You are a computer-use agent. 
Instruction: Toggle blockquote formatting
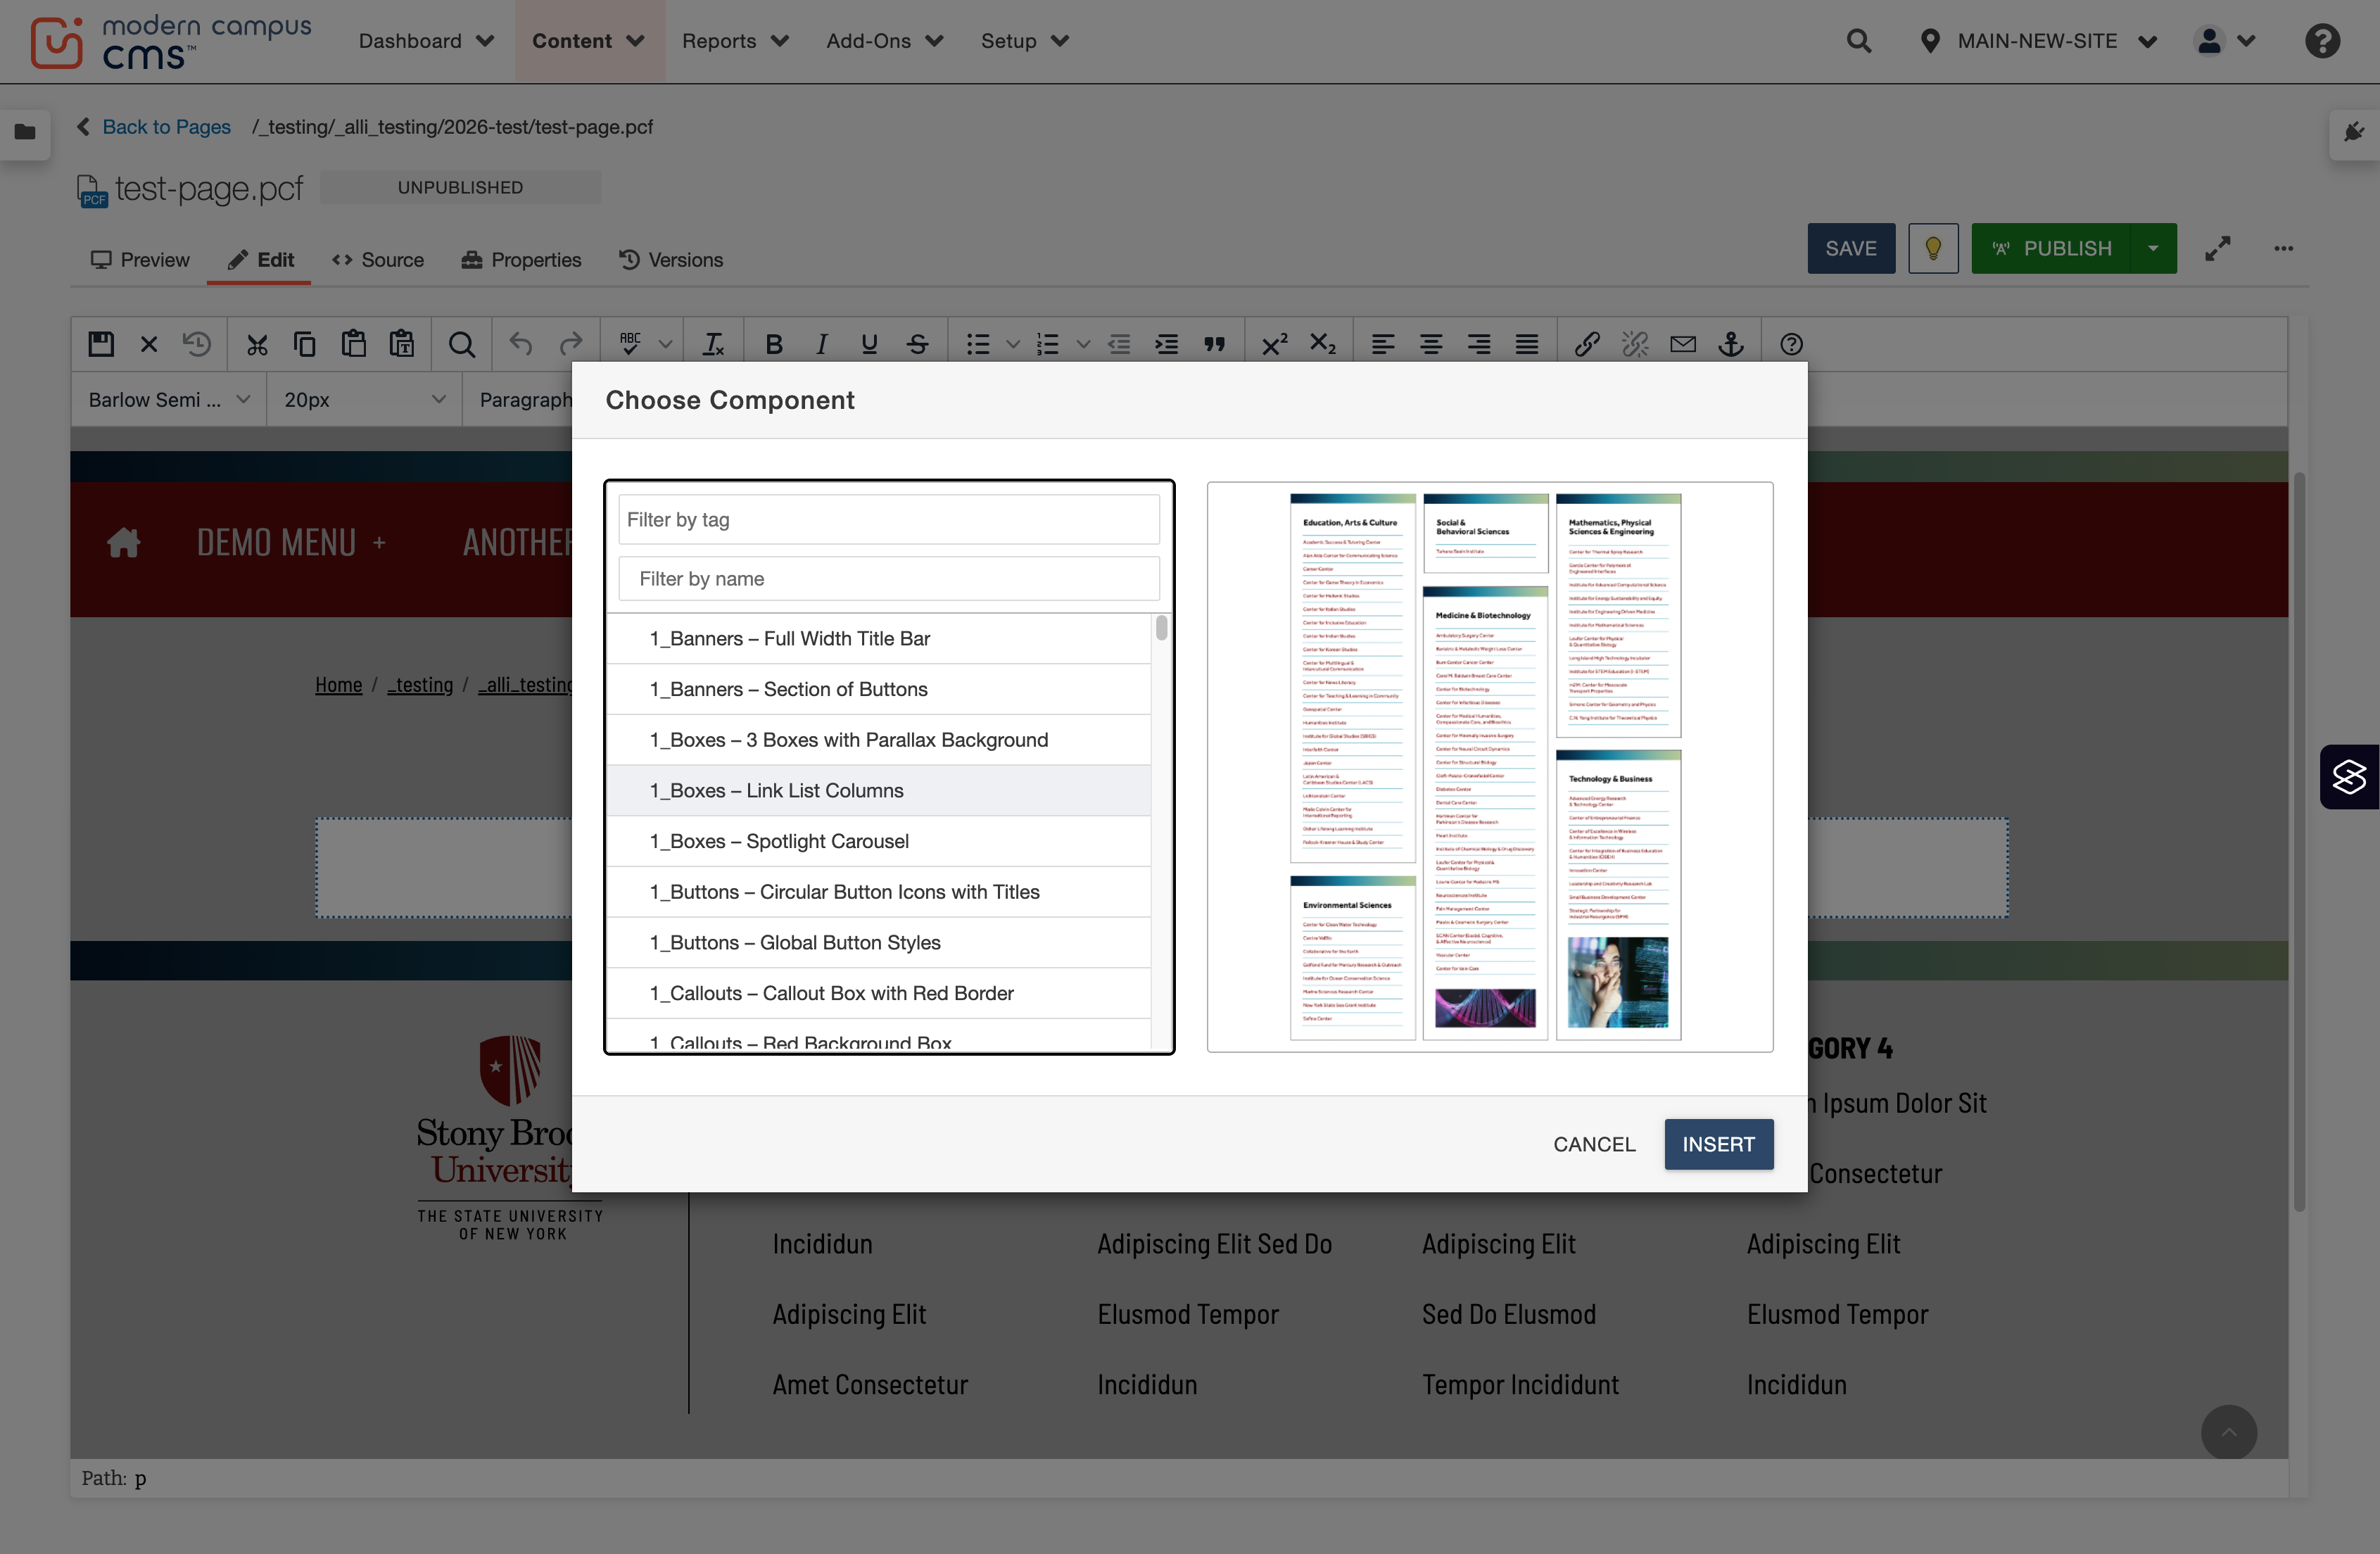tap(1215, 344)
